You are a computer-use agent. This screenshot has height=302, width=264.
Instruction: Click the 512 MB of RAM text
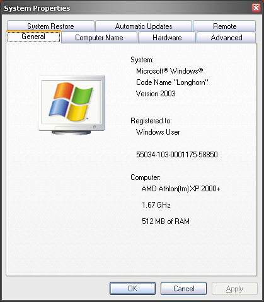[x=166, y=221]
